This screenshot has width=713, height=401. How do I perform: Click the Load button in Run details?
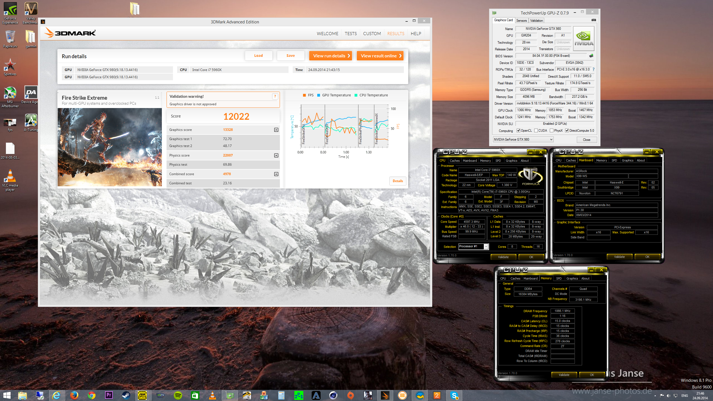pos(258,56)
